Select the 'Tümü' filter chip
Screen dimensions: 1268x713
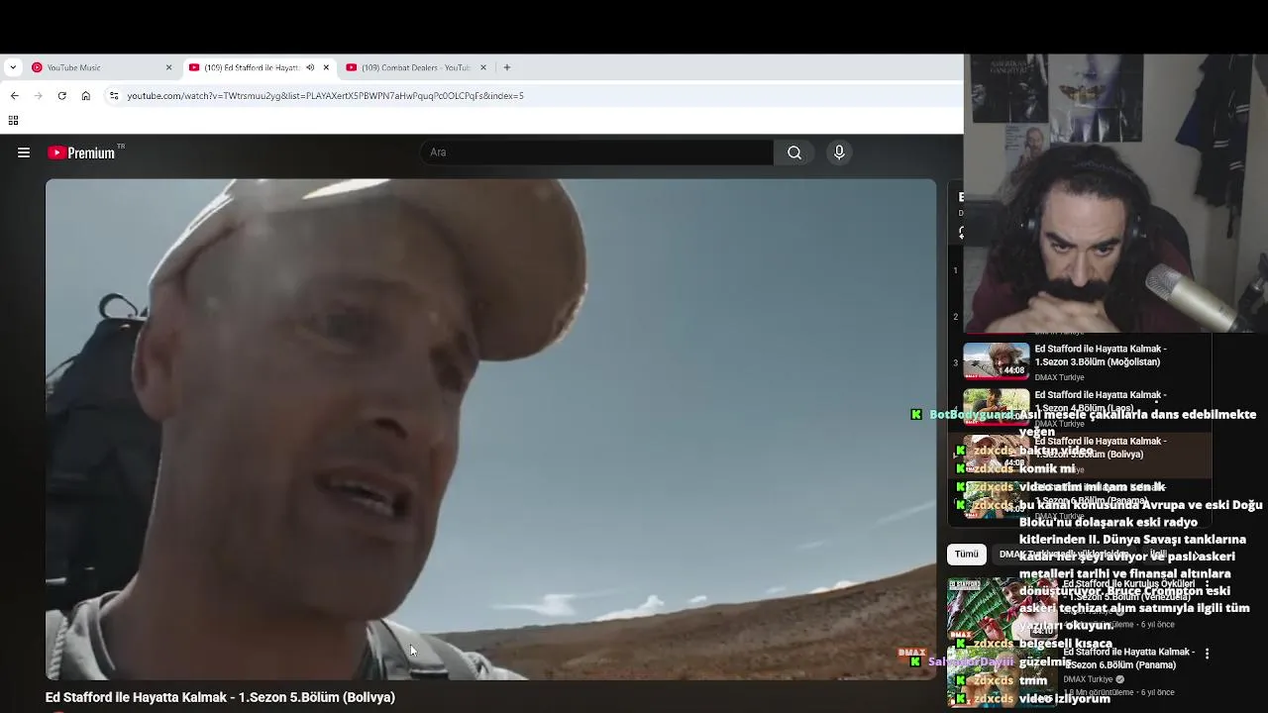[967, 555]
